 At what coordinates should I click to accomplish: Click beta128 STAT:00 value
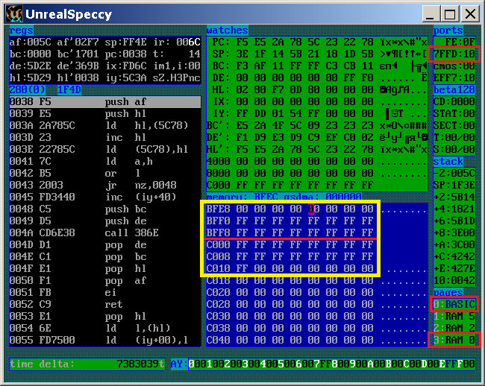click(454, 113)
